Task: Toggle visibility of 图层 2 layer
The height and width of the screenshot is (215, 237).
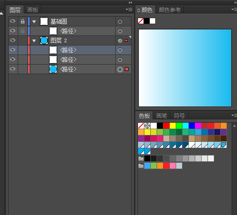Action: click(x=13, y=40)
